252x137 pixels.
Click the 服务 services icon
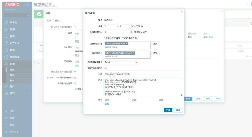(6, 36)
